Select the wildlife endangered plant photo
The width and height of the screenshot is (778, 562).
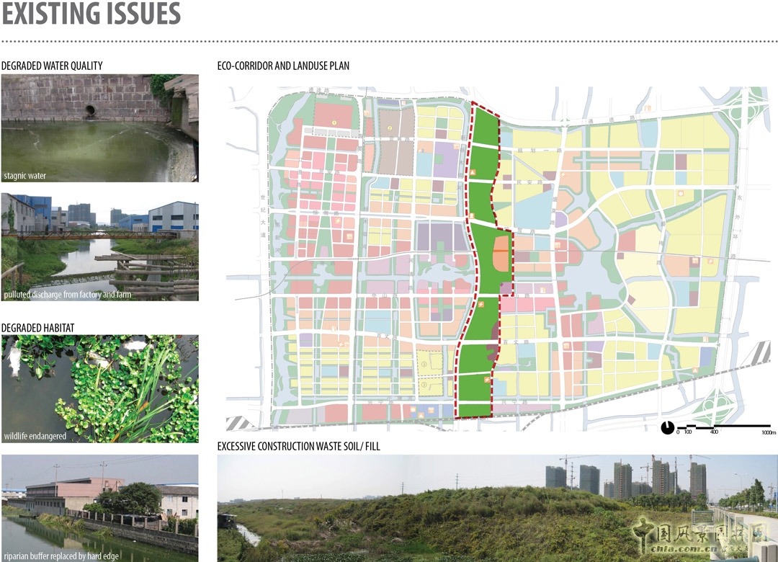click(99, 388)
